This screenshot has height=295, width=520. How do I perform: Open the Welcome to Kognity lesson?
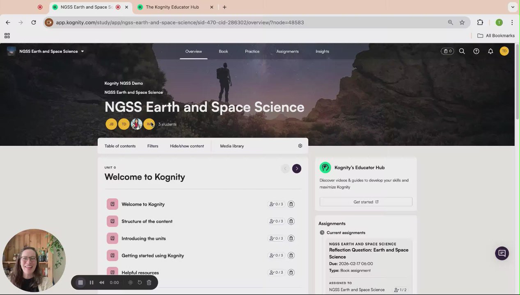click(x=143, y=204)
